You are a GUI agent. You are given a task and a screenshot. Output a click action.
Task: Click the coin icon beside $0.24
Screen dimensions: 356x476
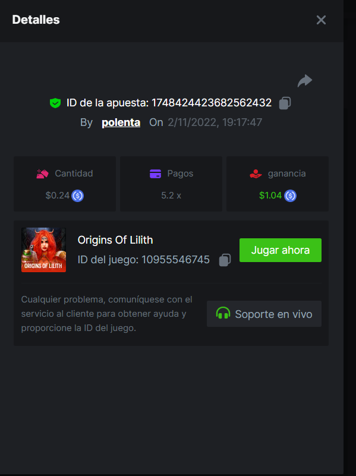(x=78, y=196)
